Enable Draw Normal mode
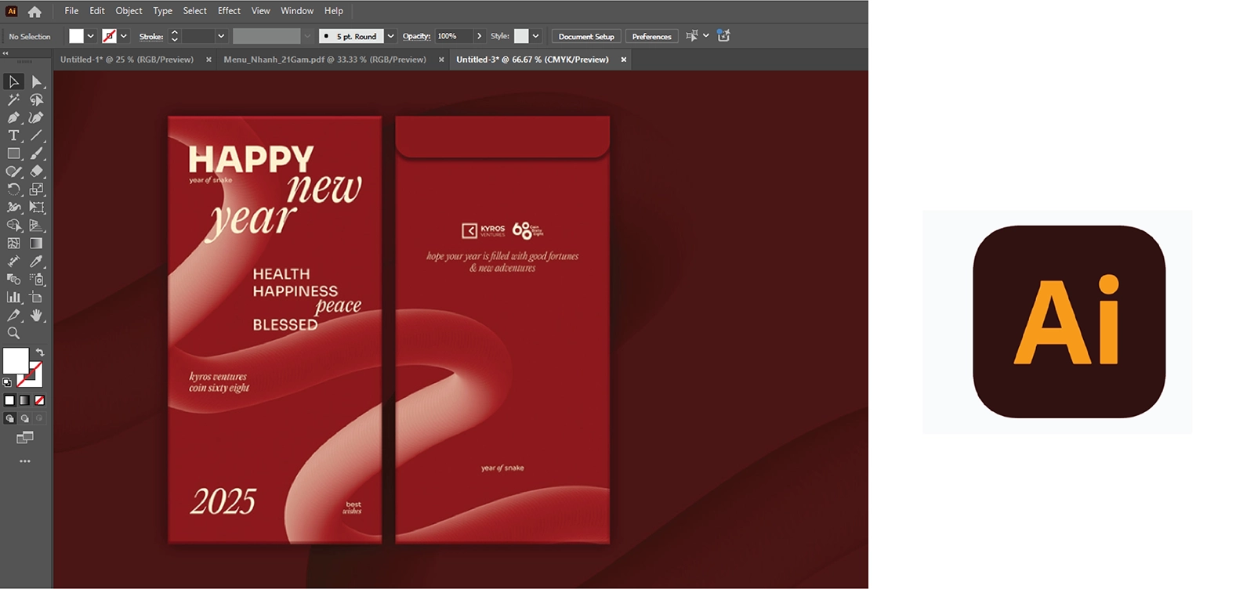This screenshot has width=1254, height=589. pyautogui.click(x=9, y=419)
